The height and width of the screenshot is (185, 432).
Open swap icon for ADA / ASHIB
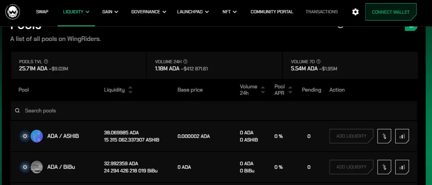point(384,136)
